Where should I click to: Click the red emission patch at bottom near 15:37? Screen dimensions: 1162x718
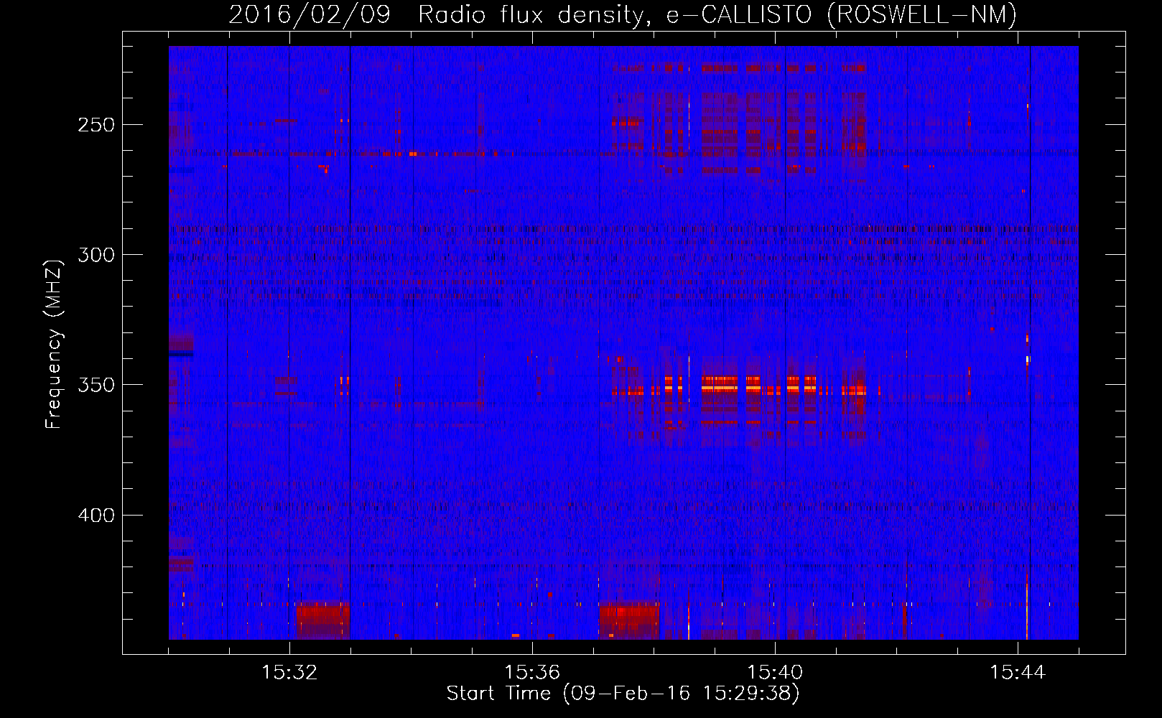point(629,620)
